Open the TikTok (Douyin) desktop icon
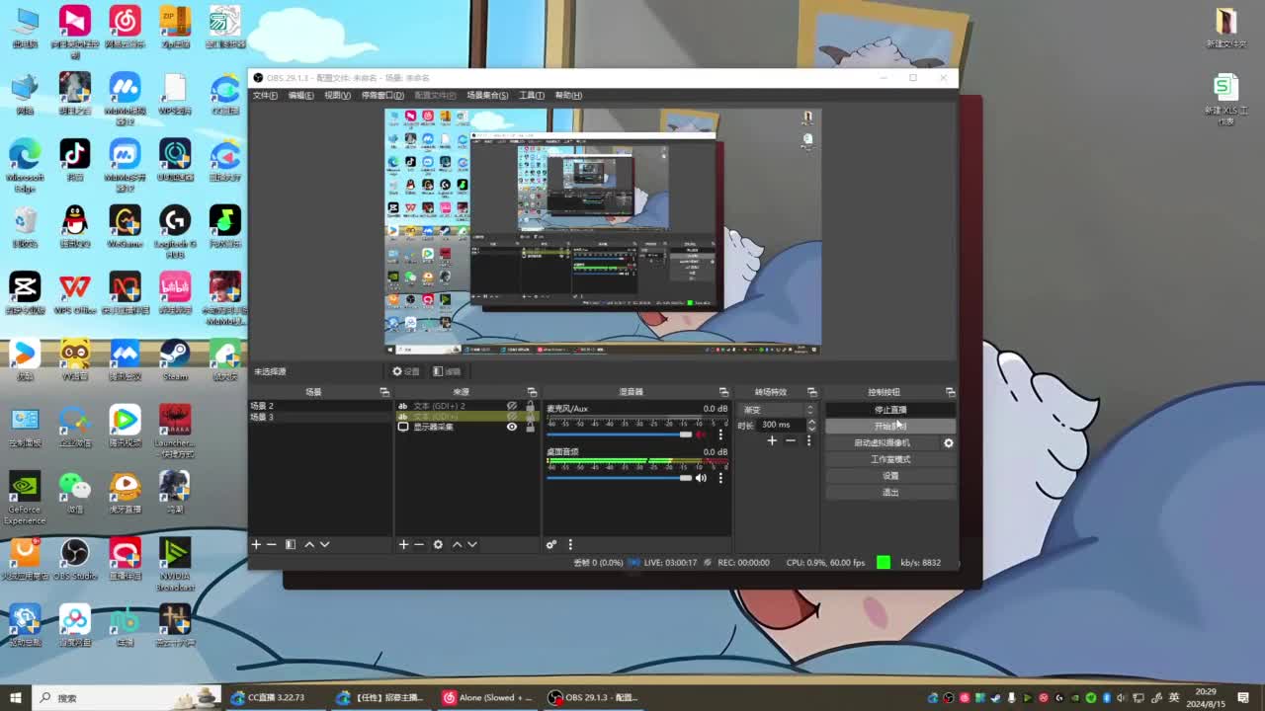 tap(75, 160)
